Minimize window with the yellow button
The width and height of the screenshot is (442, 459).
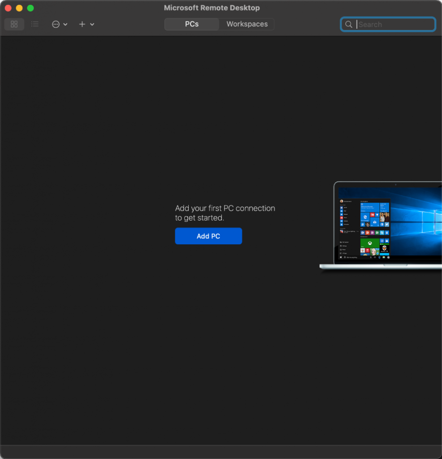[x=19, y=8]
